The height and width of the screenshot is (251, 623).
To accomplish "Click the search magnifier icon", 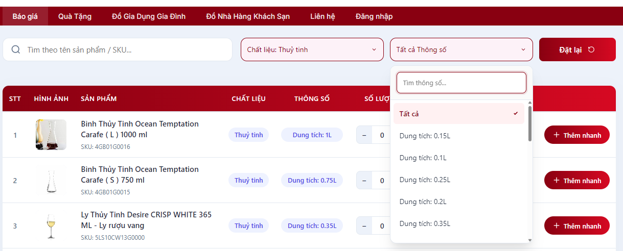I will tap(16, 49).
